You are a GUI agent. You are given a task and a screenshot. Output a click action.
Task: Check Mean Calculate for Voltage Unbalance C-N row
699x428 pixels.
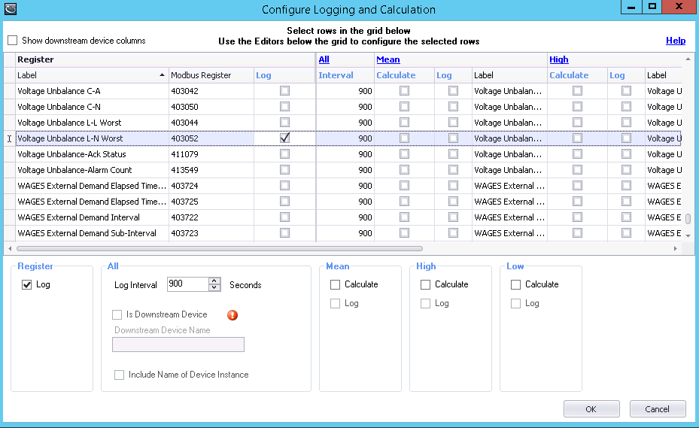click(x=404, y=107)
